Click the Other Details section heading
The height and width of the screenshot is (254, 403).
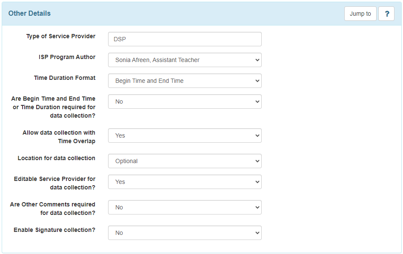[x=29, y=13]
